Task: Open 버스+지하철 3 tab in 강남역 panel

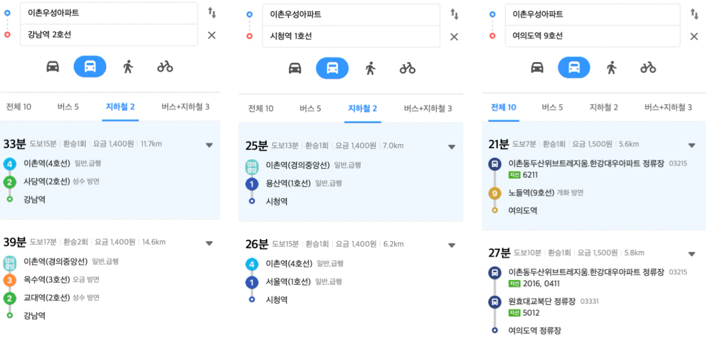Action: (x=185, y=107)
